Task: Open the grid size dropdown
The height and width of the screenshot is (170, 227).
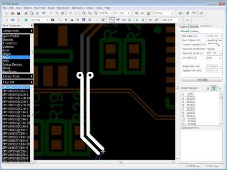Action: click(128, 13)
